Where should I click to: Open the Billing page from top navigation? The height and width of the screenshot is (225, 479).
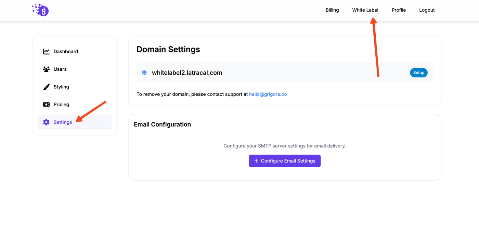pyautogui.click(x=332, y=10)
